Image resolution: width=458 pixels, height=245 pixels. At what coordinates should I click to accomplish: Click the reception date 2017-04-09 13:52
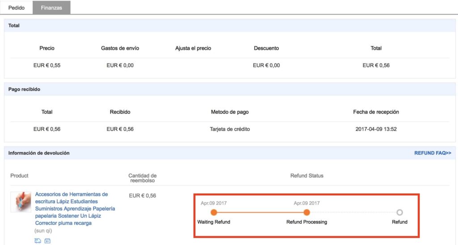click(376, 129)
